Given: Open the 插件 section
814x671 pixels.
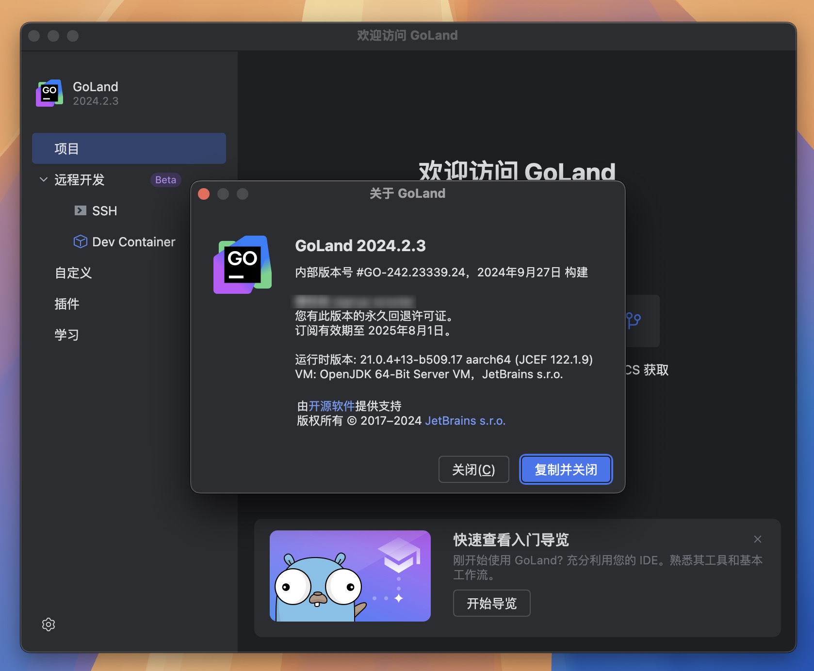Looking at the screenshot, I should coord(67,304).
